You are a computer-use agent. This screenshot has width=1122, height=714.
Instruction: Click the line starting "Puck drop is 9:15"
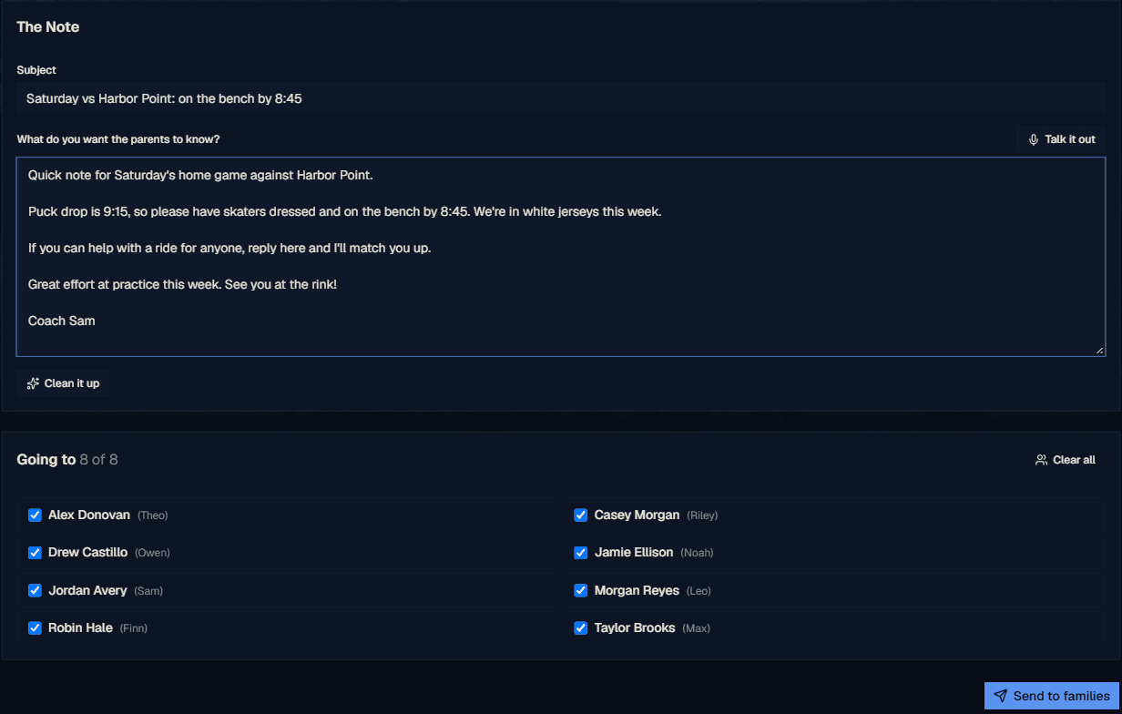344,211
